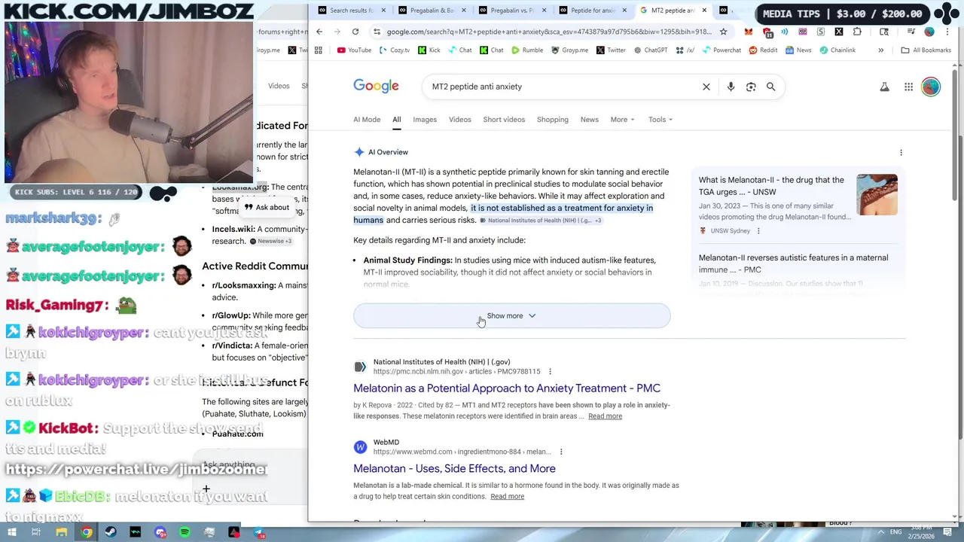964x542 pixels.
Task: Click the MetaMask fox extension icon
Action: 749,32
